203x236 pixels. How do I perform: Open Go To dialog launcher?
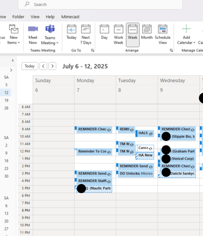(x=93, y=50)
